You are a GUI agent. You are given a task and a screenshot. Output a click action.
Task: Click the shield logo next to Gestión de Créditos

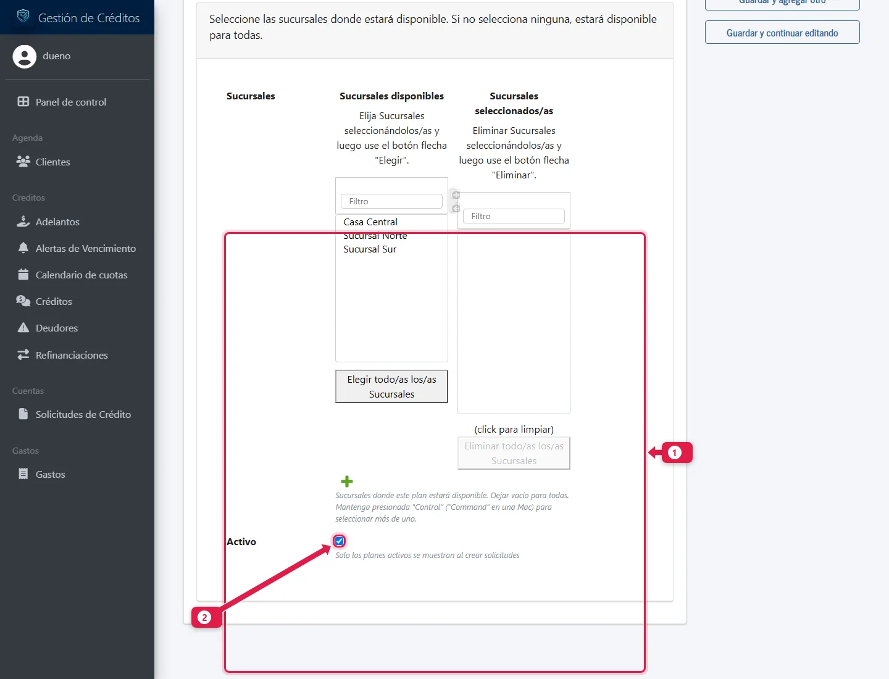click(23, 16)
